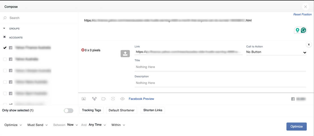Click the Link URL field
This screenshot has height=136, width=314.
189,52
